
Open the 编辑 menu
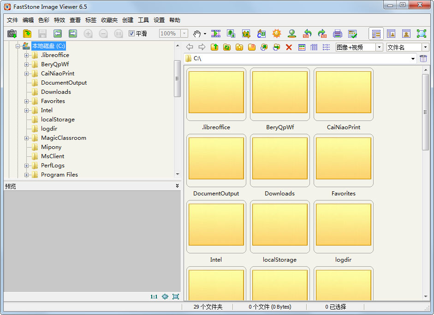point(28,20)
